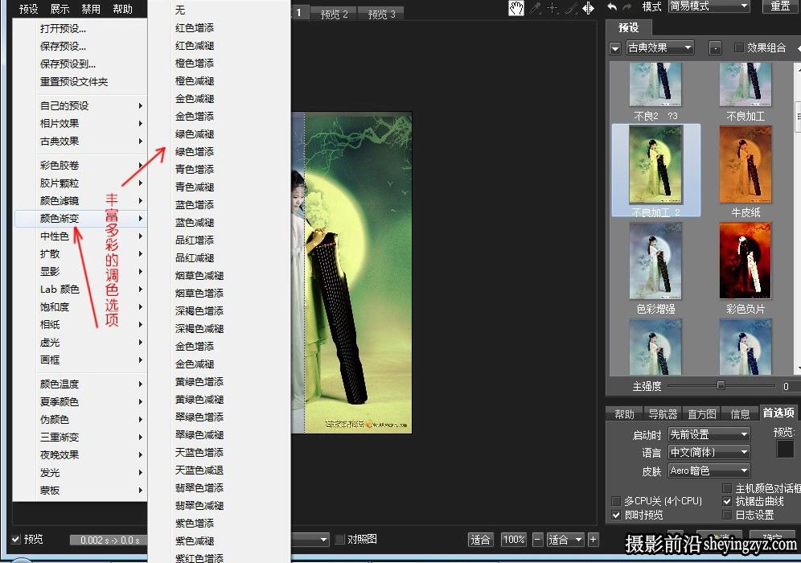Toggle 多CPU关 (4个CPU) checkbox

(x=616, y=501)
